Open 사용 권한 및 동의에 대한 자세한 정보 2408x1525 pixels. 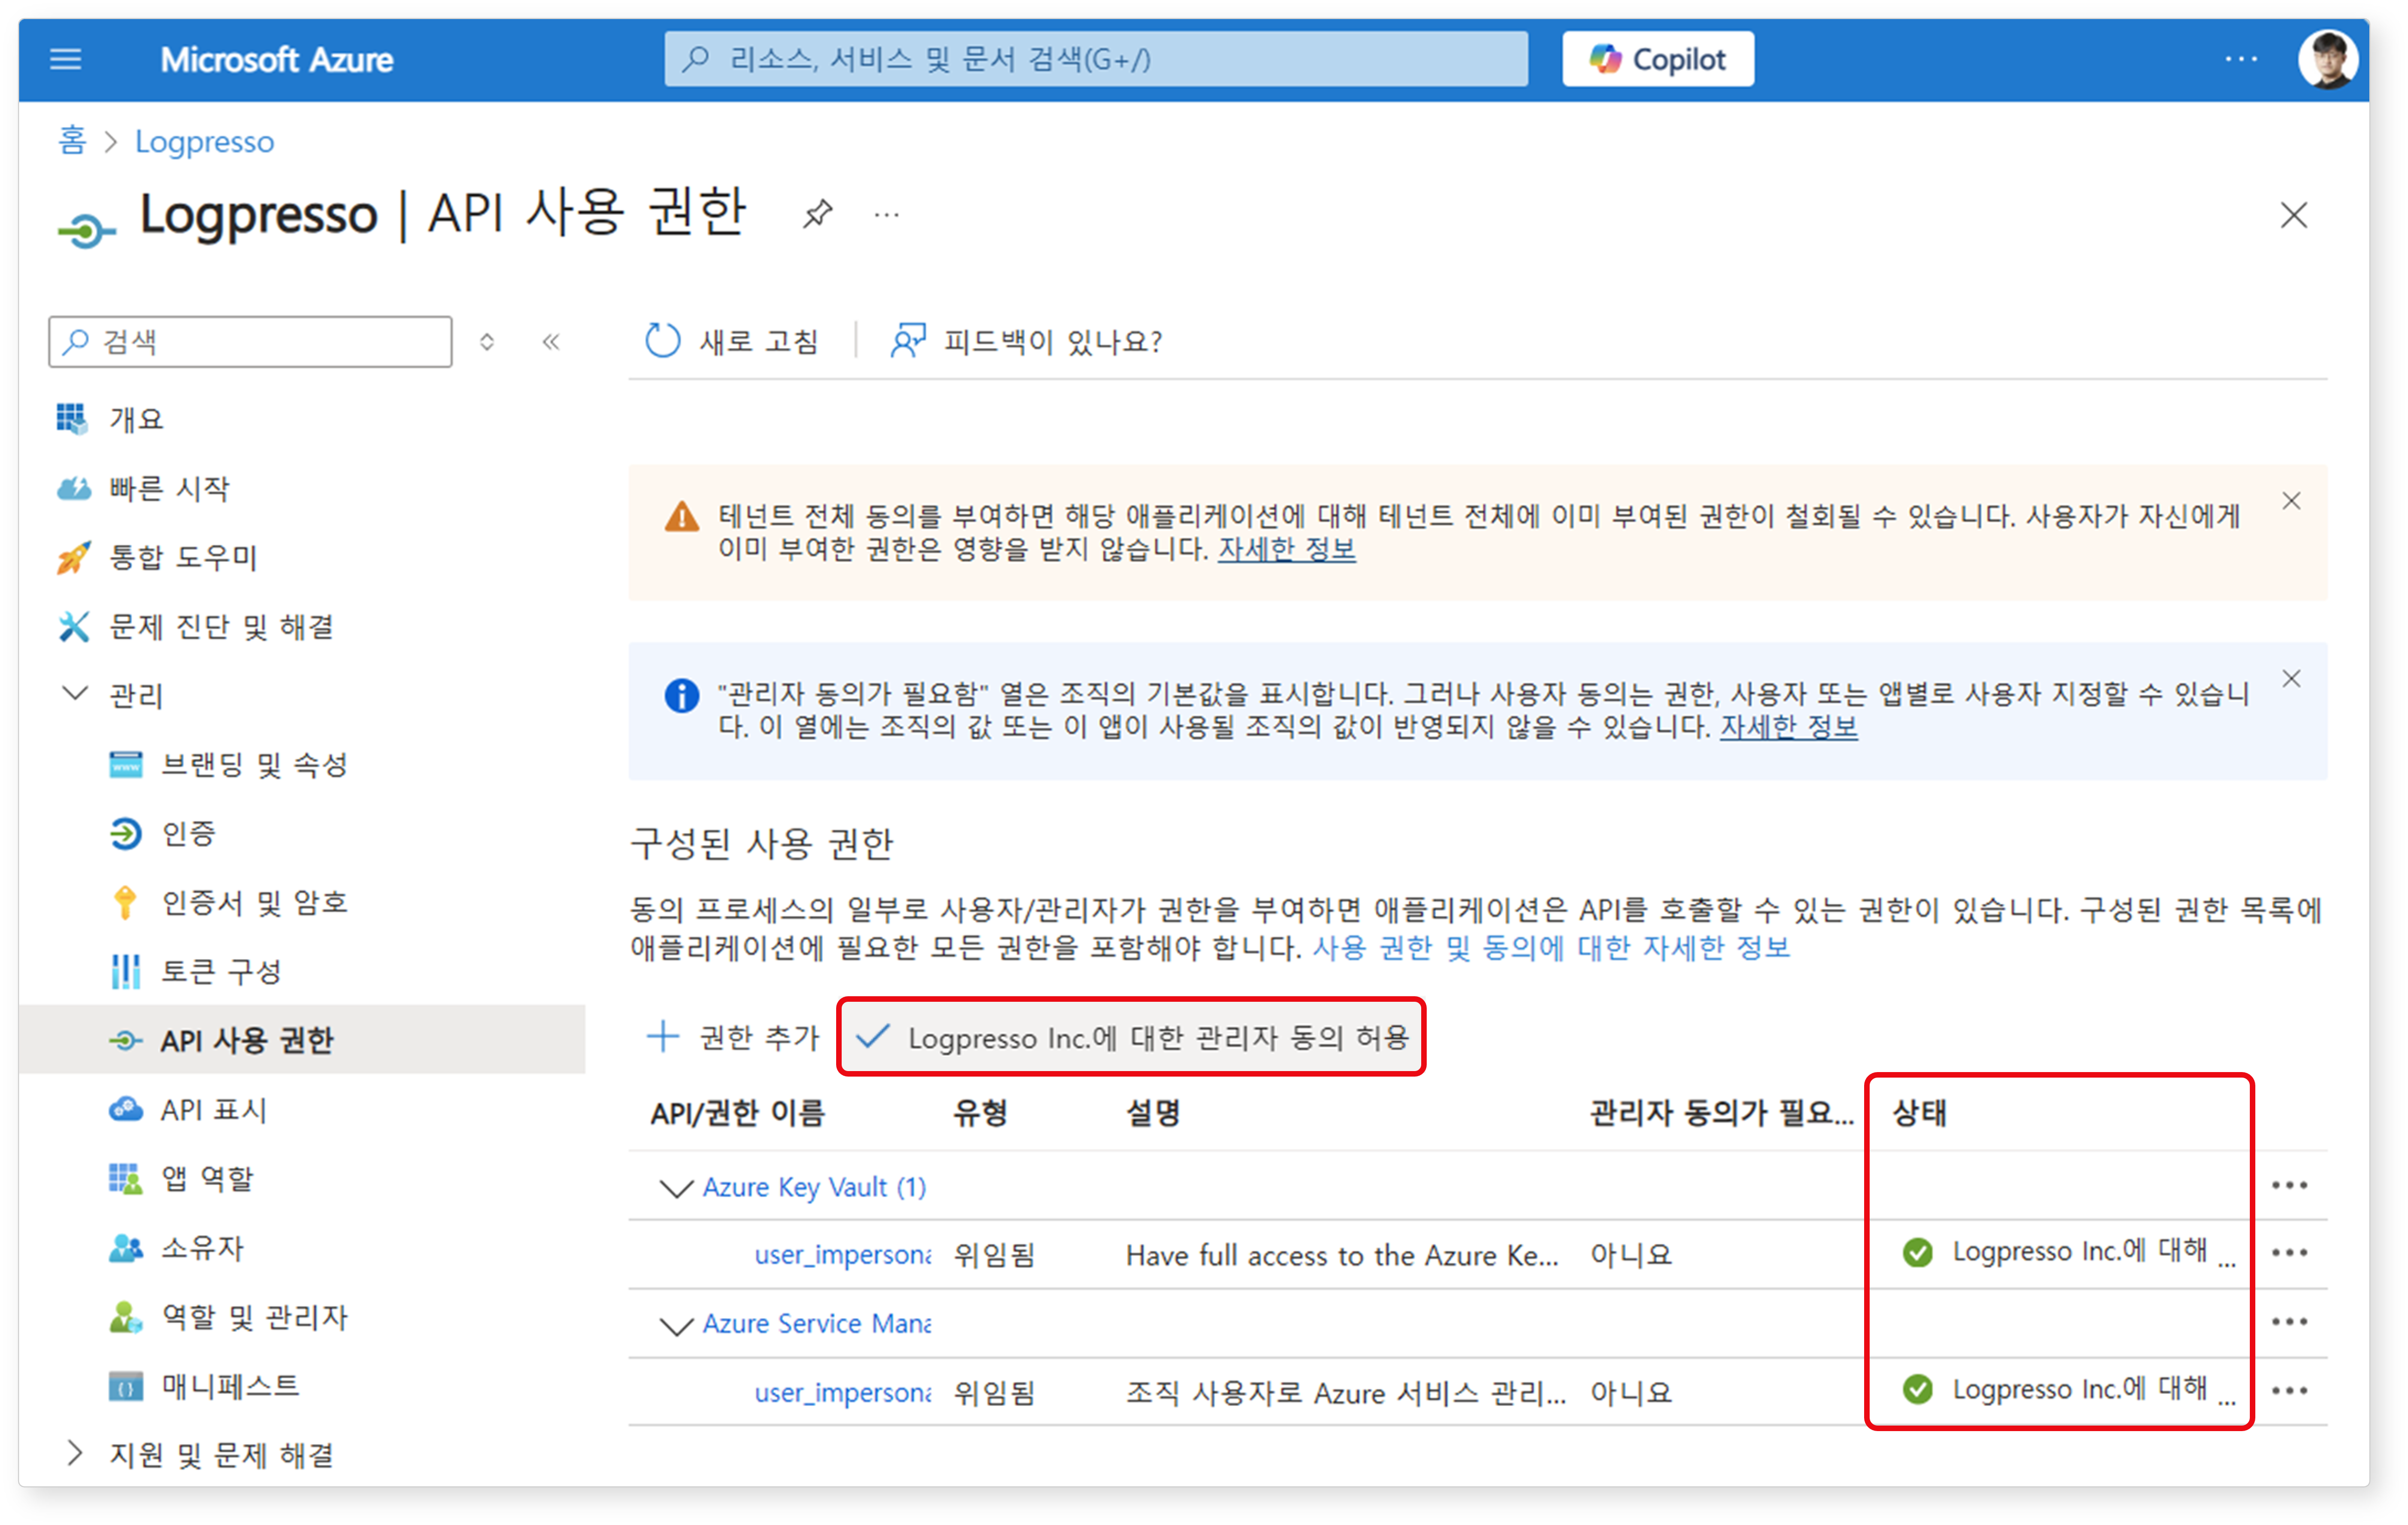click(x=1551, y=947)
